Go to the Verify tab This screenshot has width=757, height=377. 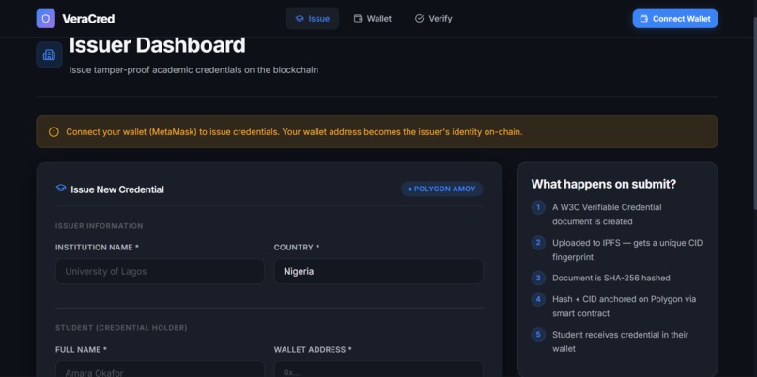pos(434,19)
